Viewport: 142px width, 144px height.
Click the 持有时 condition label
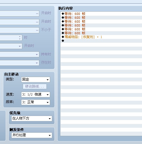[x=46, y=54]
